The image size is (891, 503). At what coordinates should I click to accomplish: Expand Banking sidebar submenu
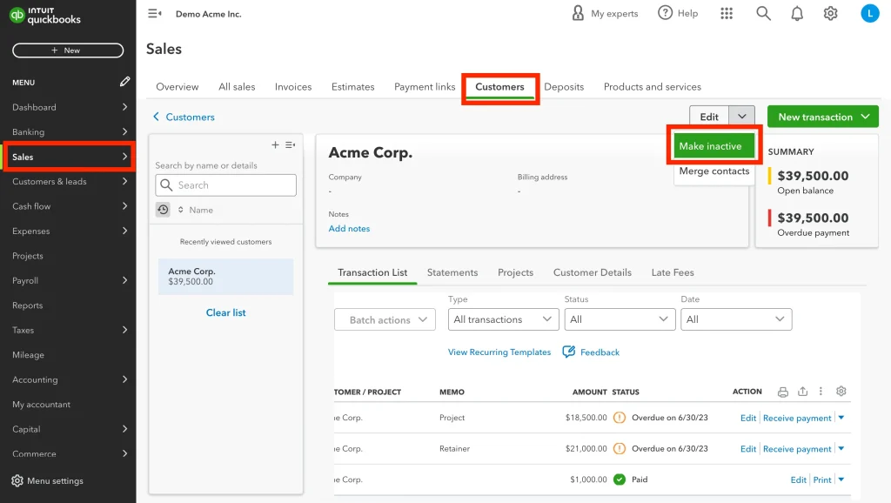(x=124, y=132)
